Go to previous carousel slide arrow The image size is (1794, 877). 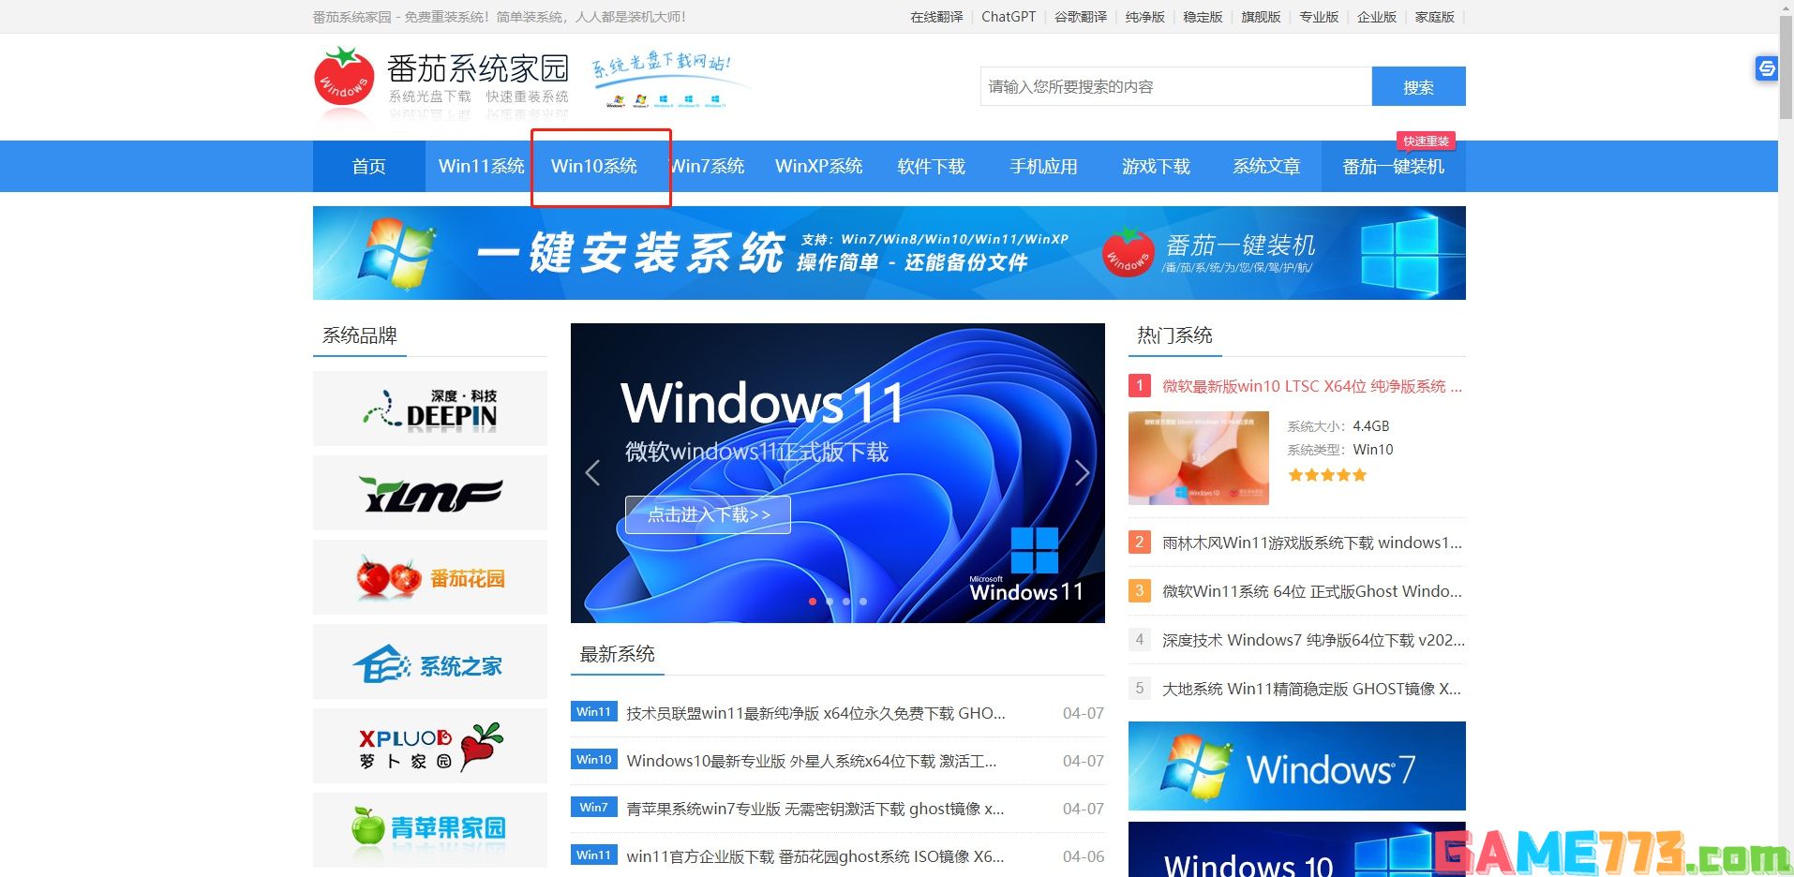(592, 473)
